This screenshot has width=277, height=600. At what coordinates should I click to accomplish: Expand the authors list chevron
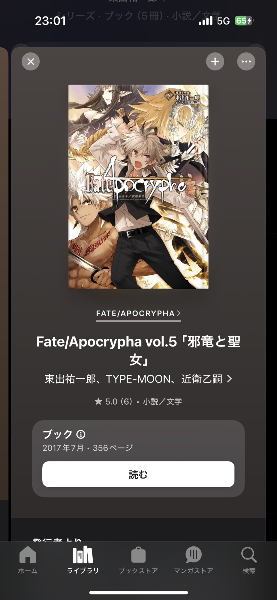(230, 379)
